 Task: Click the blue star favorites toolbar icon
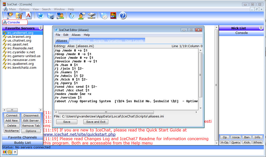(41, 16)
